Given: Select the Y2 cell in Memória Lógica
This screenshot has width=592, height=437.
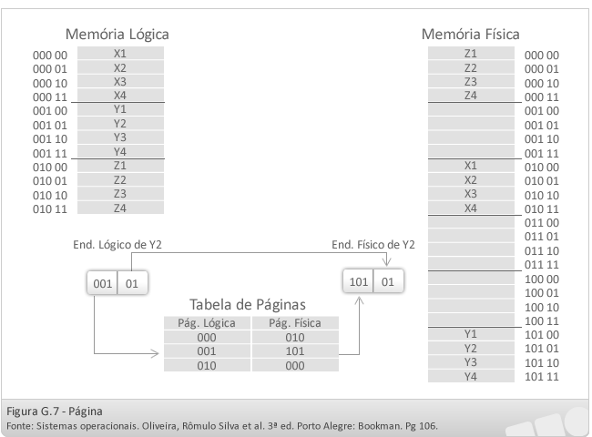Looking at the screenshot, I should point(120,124).
